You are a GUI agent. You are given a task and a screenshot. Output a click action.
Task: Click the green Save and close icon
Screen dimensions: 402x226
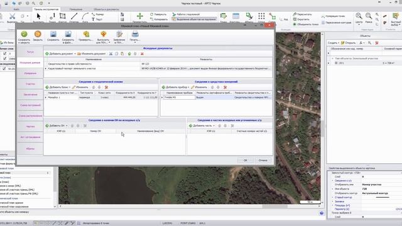tap(24, 34)
